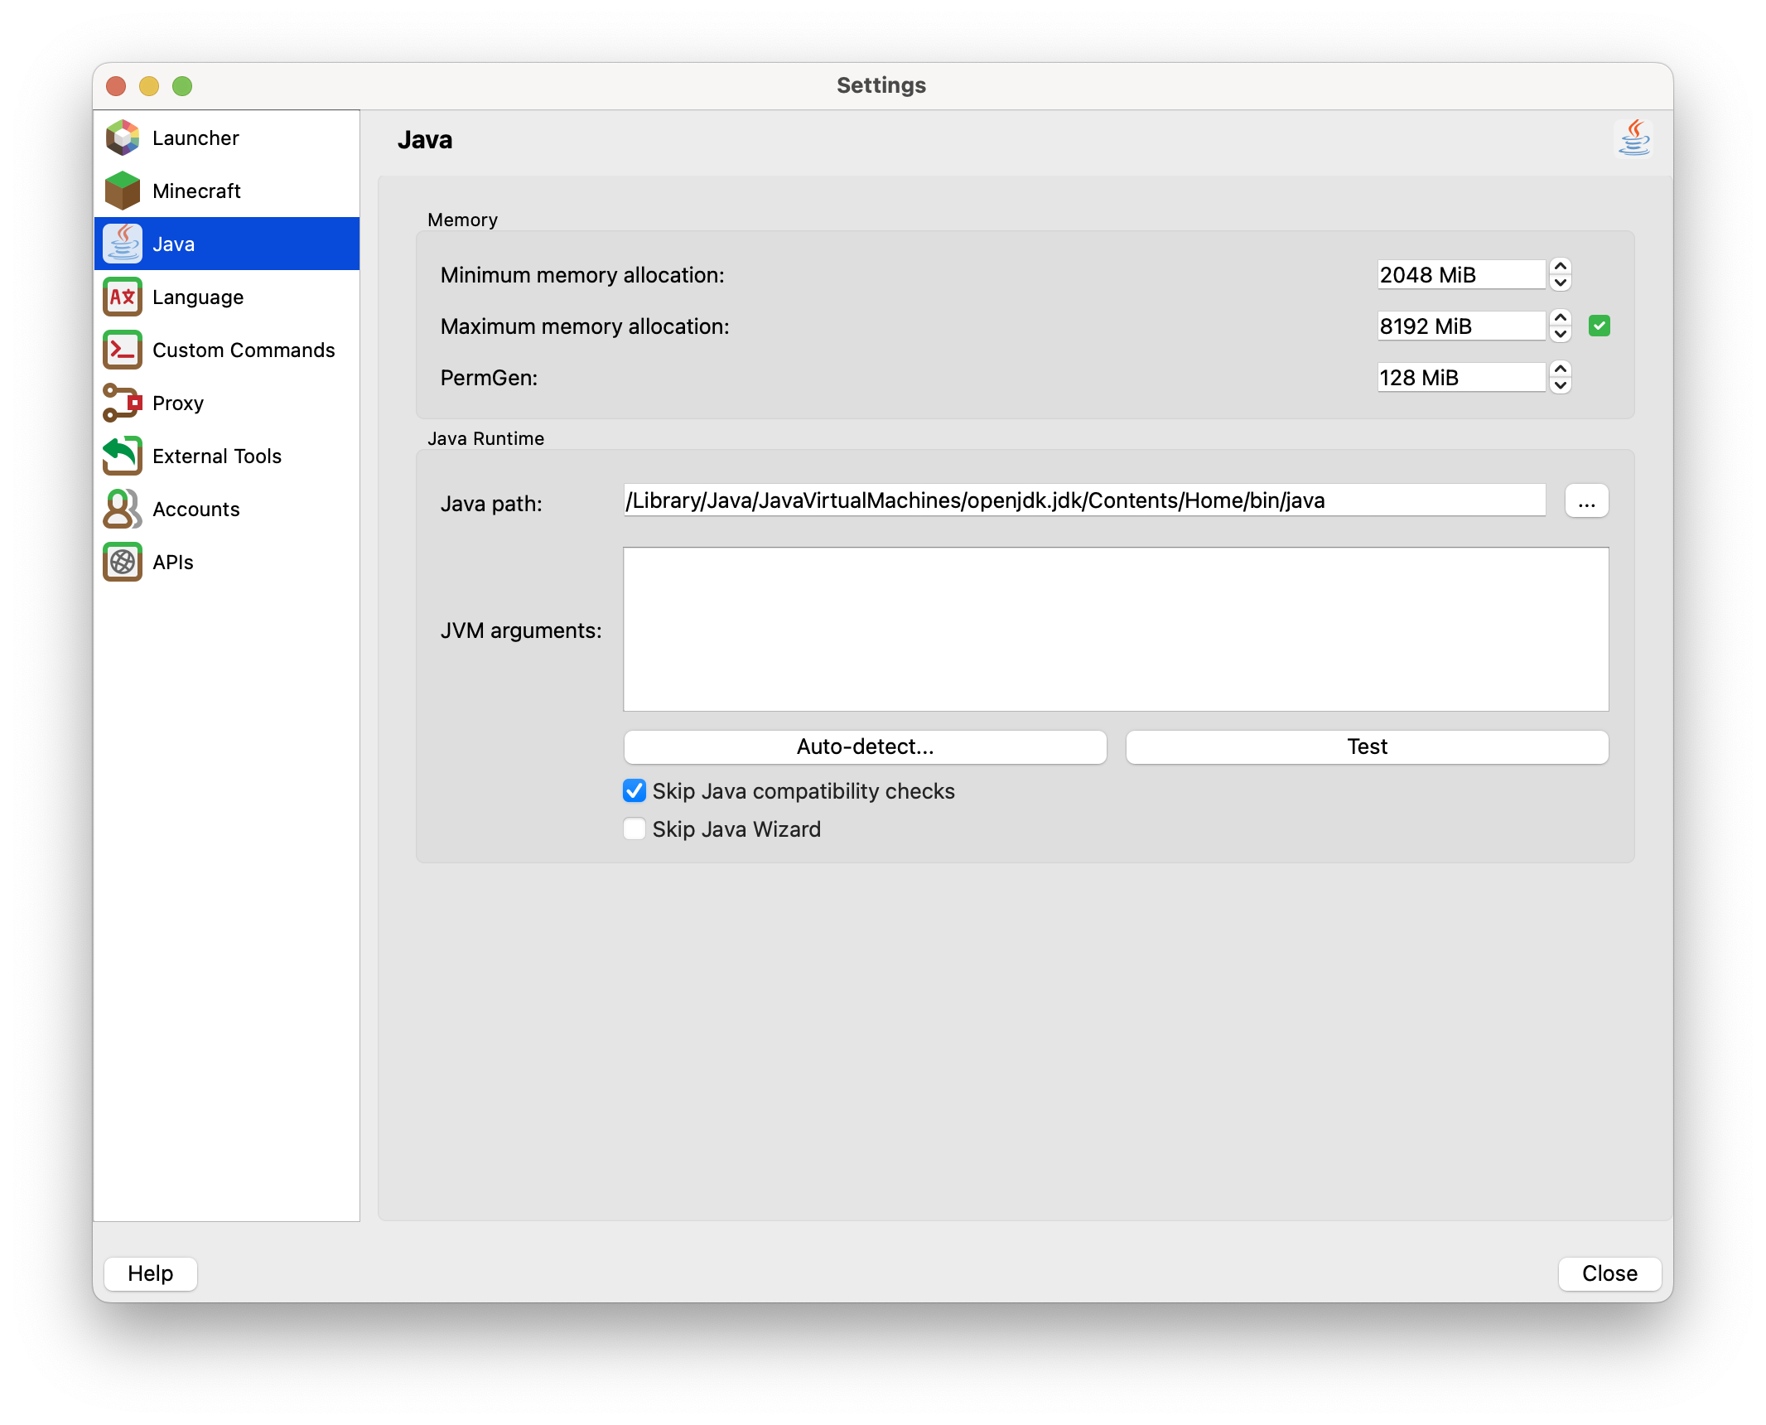Open the Minecraft settings page
The image size is (1766, 1425).
click(227, 191)
